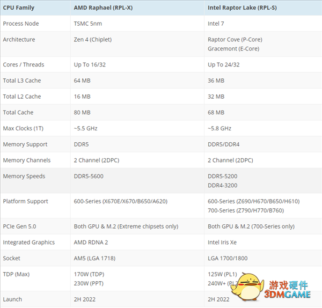Click the '32 MB' L2 cache value
The width and height of the screenshot is (322, 308).
[216, 97]
